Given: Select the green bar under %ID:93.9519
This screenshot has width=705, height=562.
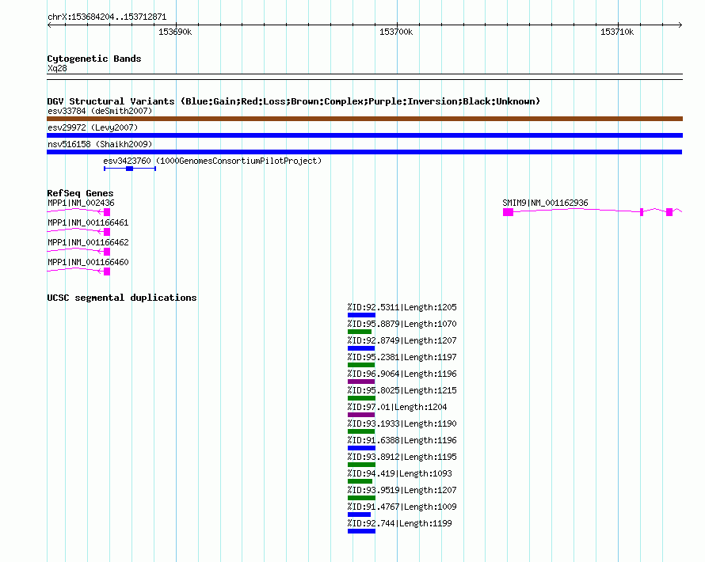Looking at the screenshot, I should click(361, 498).
